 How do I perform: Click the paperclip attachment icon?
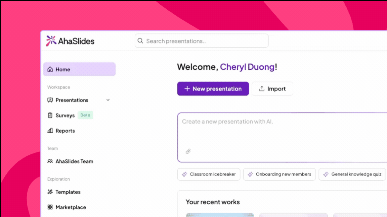click(x=188, y=151)
